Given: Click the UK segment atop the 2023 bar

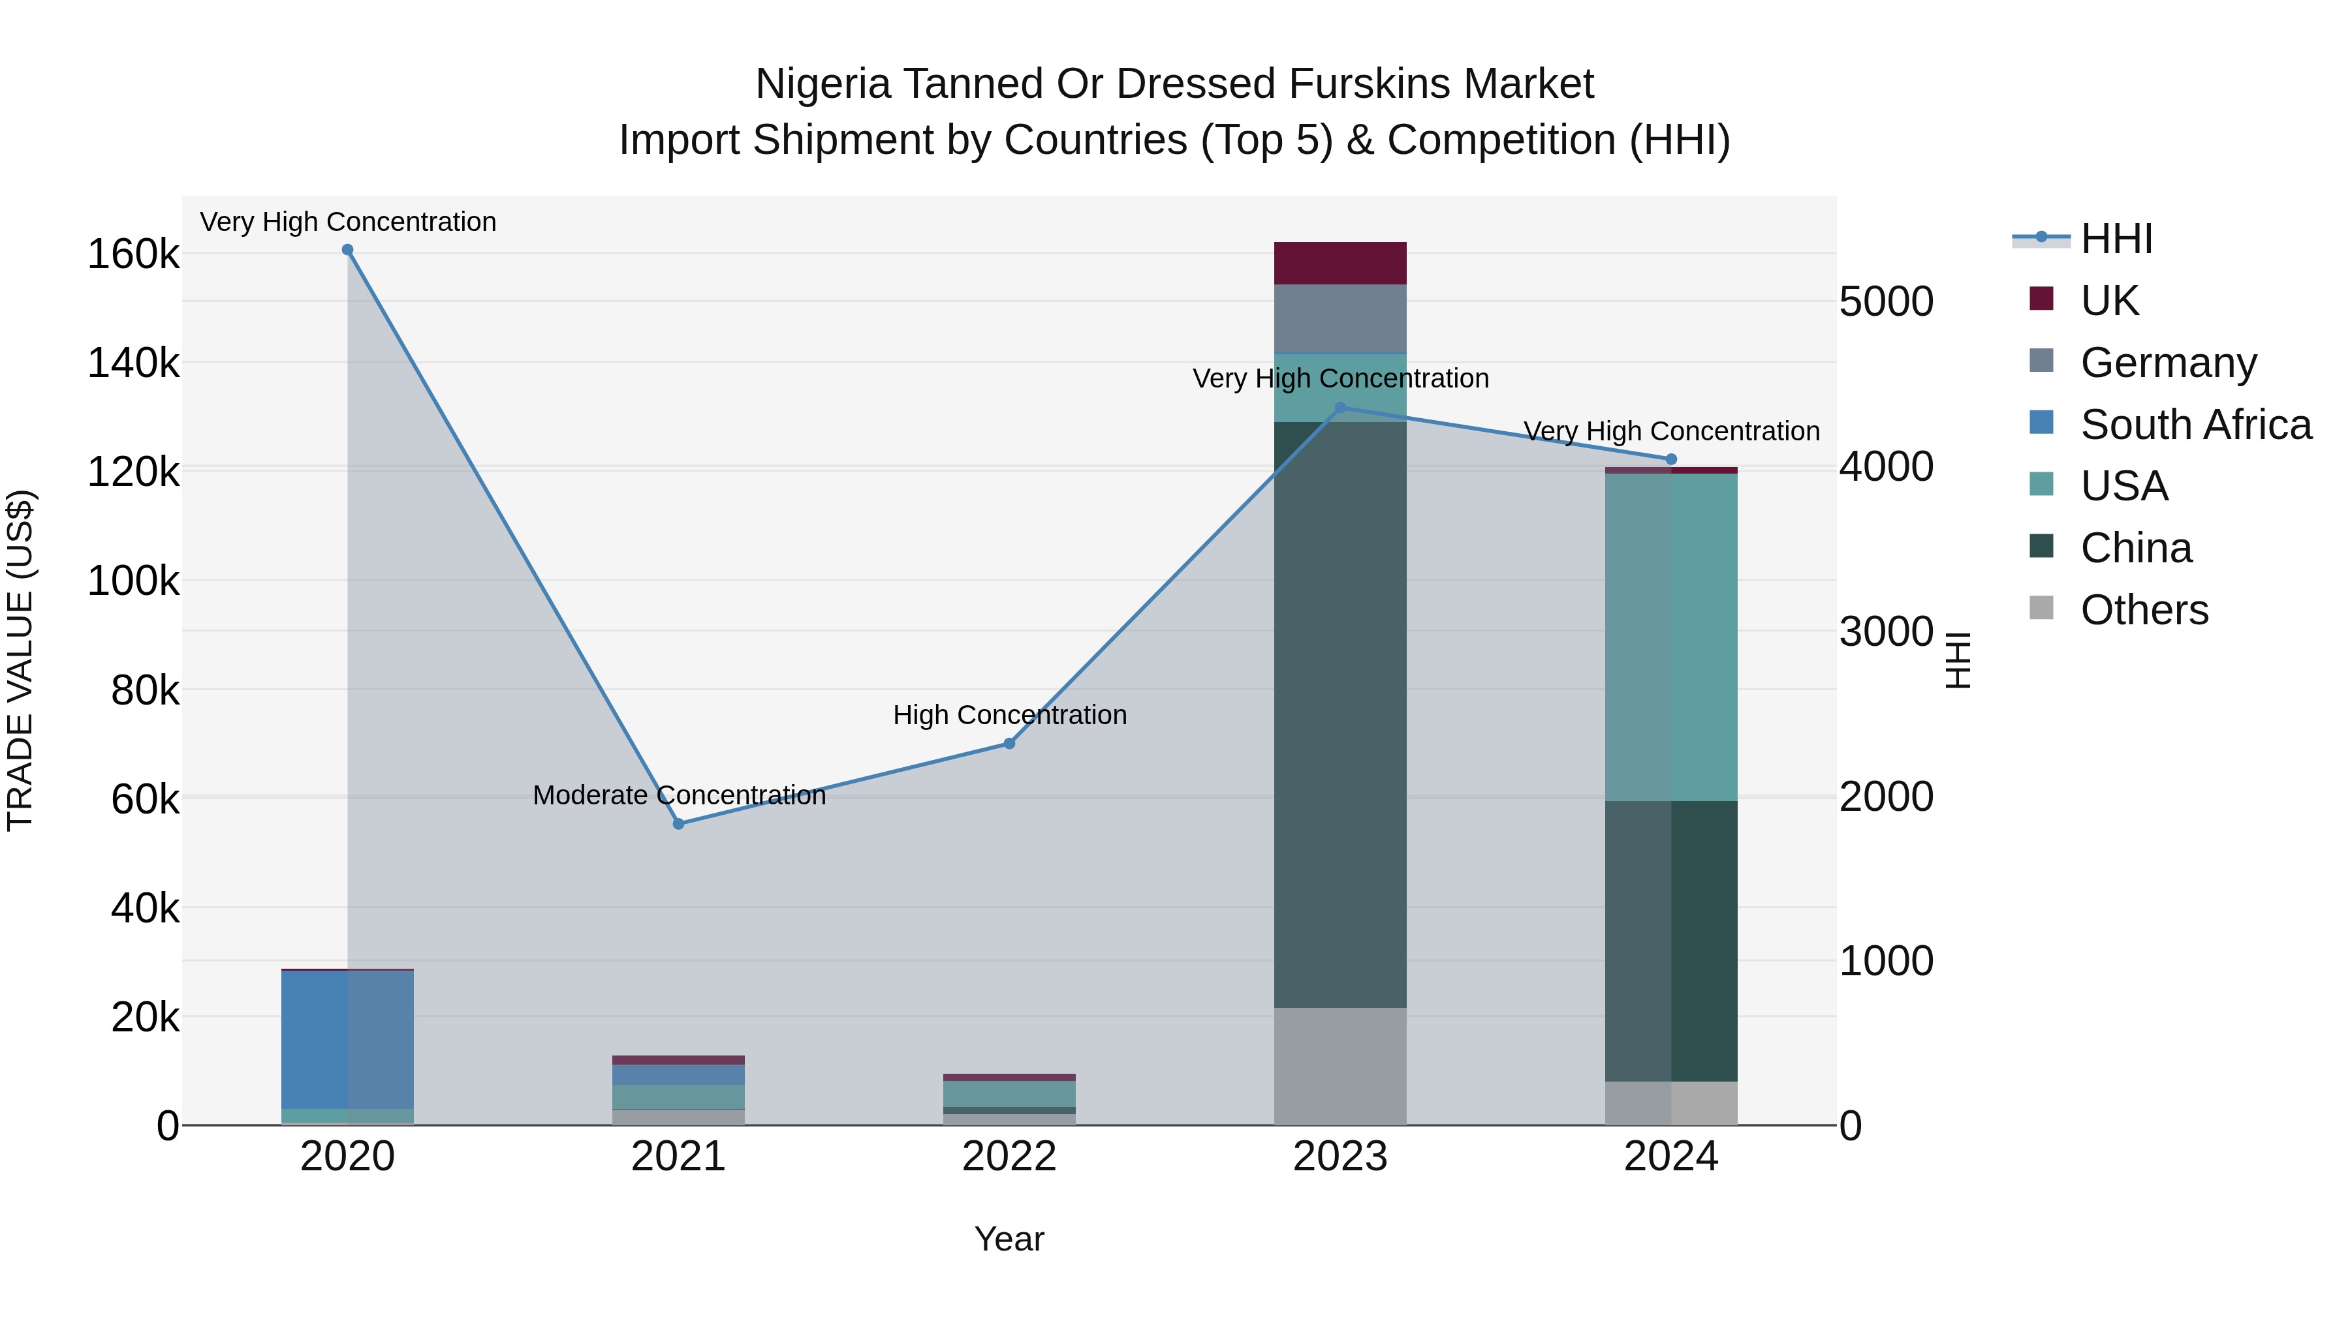Looking at the screenshot, I should (1340, 264).
